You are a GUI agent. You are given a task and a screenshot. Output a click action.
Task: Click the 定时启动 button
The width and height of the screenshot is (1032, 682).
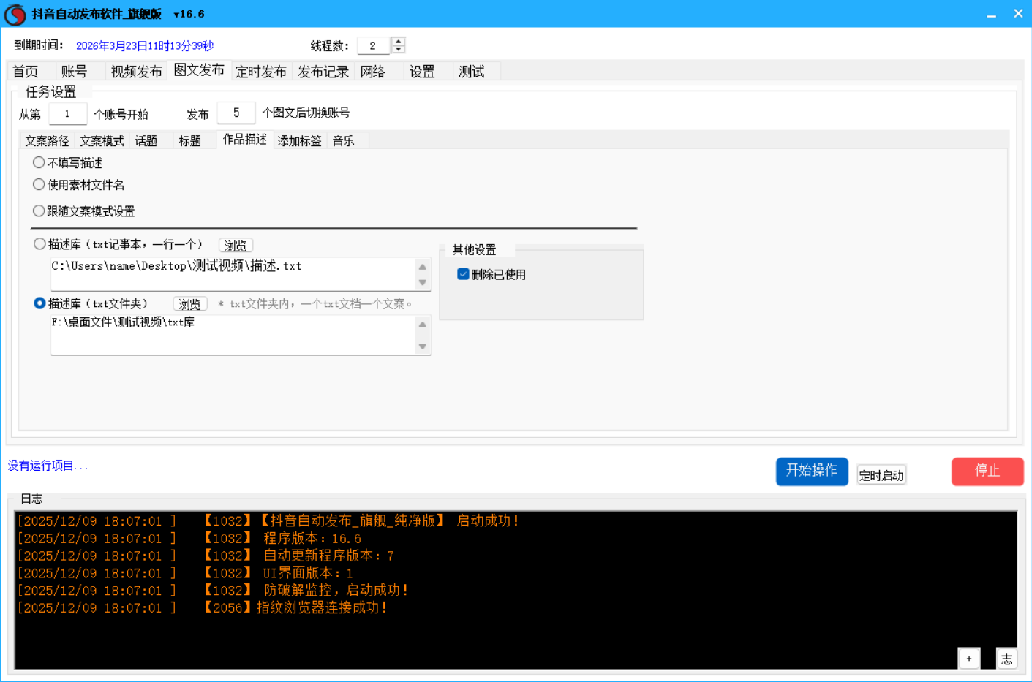coord(881,476)
